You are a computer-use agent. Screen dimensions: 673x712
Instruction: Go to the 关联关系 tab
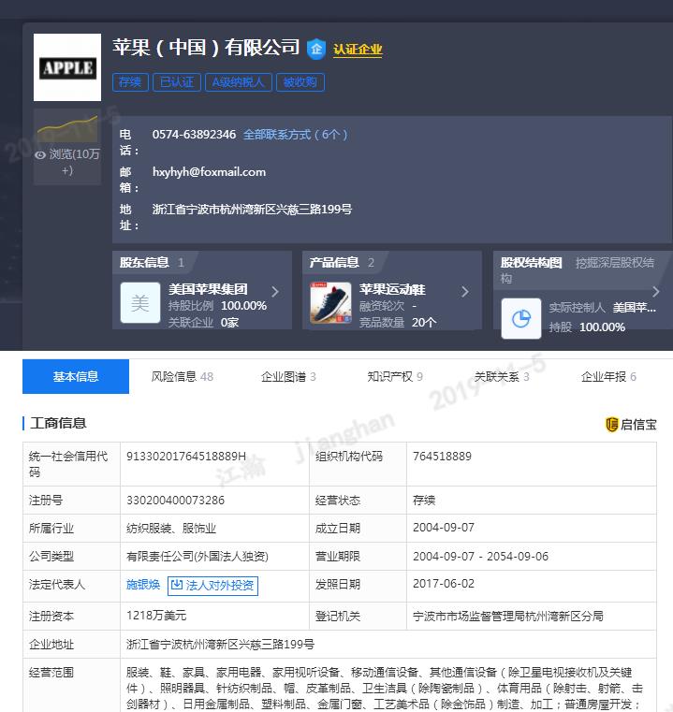(x=502, y=377)
